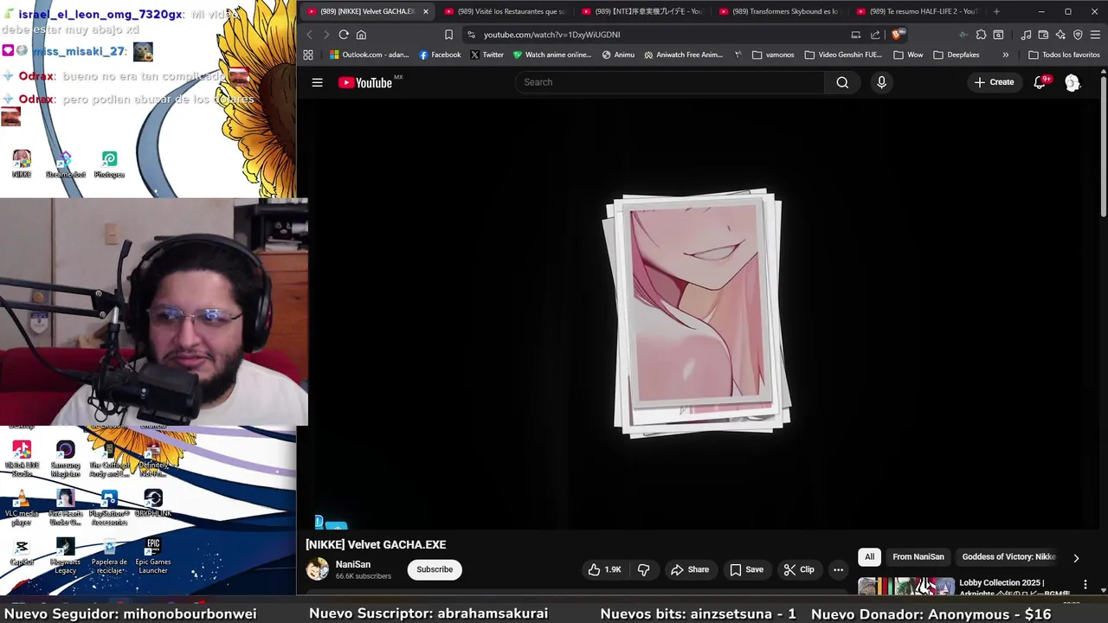1108x623 pixels.
Task: Open the Photopea desktop shortcut
Action: coord(109,164)
